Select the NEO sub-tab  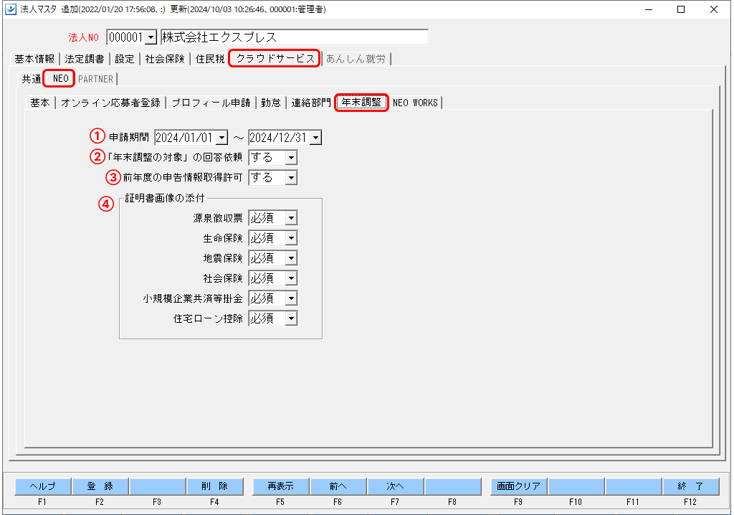point(60,78)
